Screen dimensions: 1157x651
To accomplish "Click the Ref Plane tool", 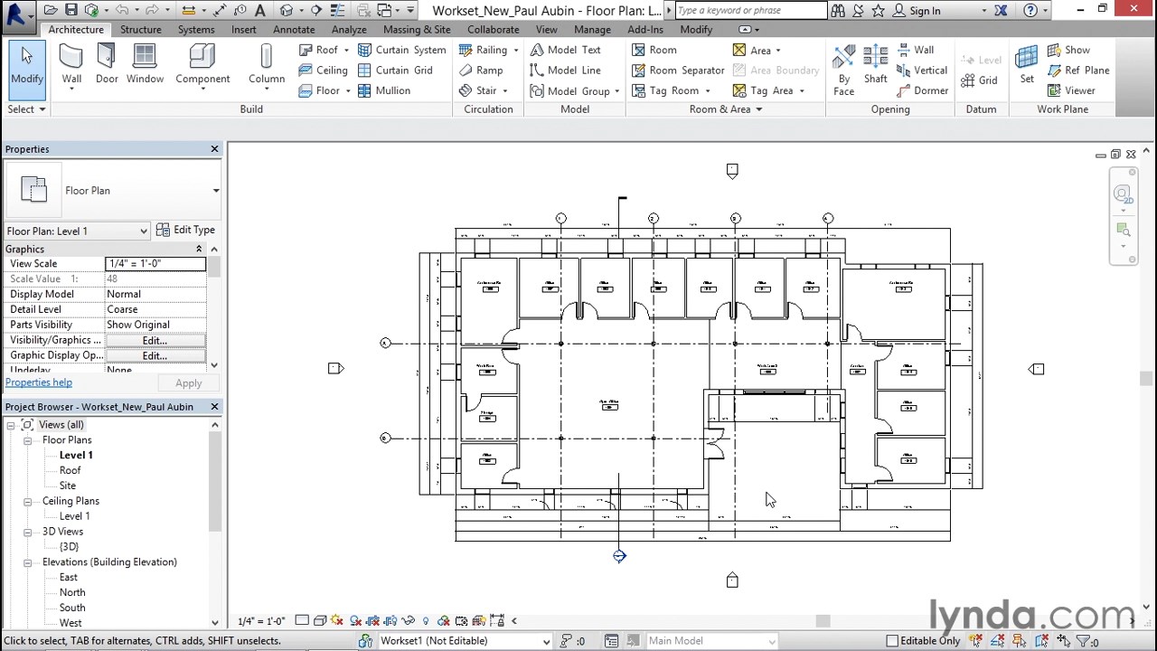I will [1078, 70].
